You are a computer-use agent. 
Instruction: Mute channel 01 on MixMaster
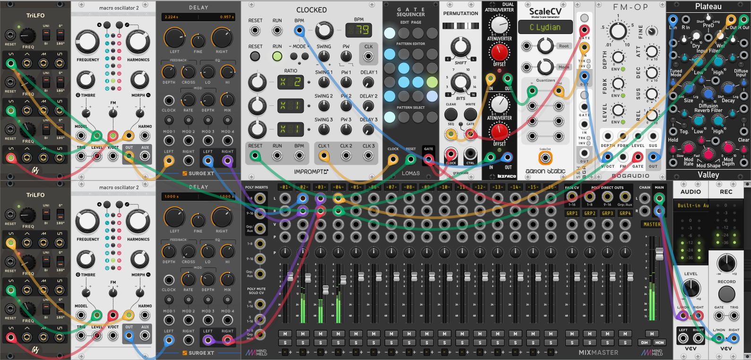click(285, 334)
